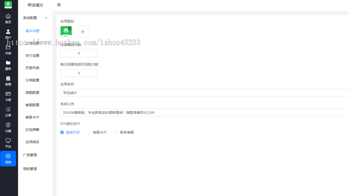Click the IOS虚拟支付 label

(x=70, y=124)
